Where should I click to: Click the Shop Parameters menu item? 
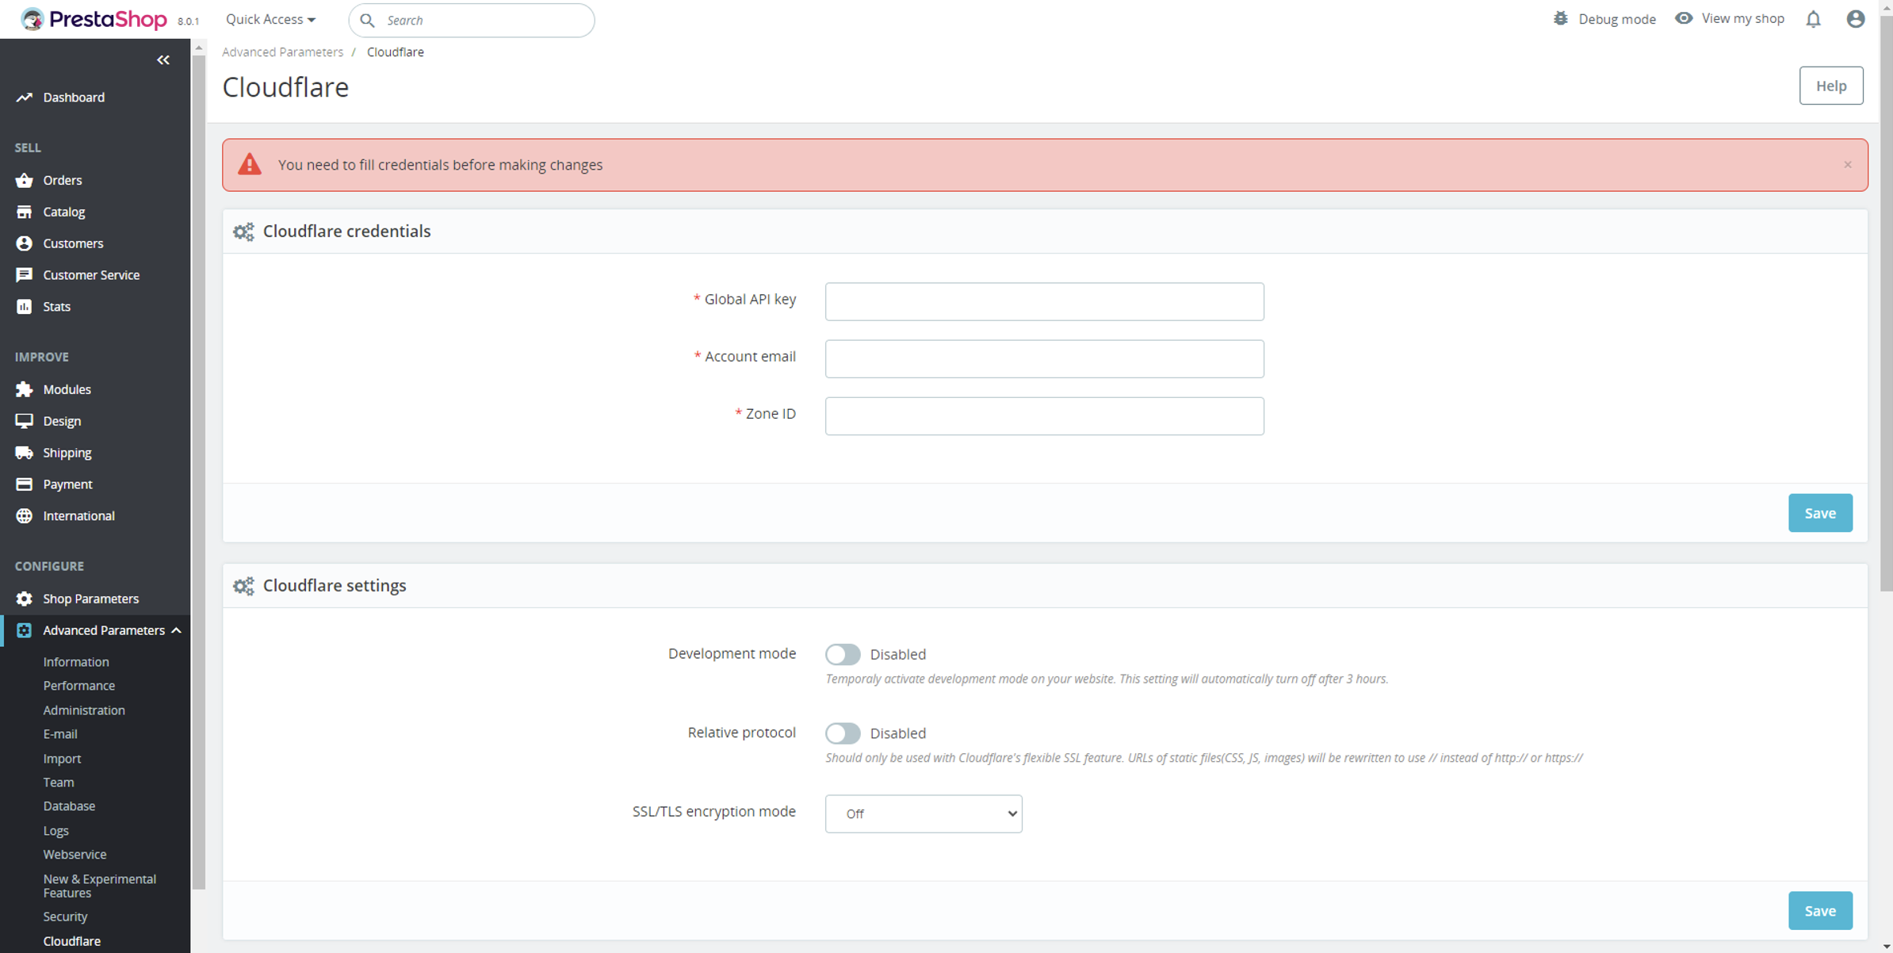pyautogui.click(x=91, y=598)
